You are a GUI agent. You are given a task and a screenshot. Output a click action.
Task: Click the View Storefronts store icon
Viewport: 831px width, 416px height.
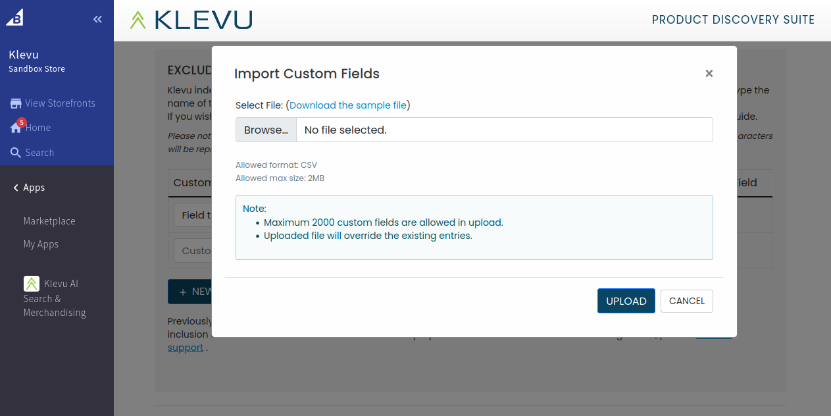point(16,103)
